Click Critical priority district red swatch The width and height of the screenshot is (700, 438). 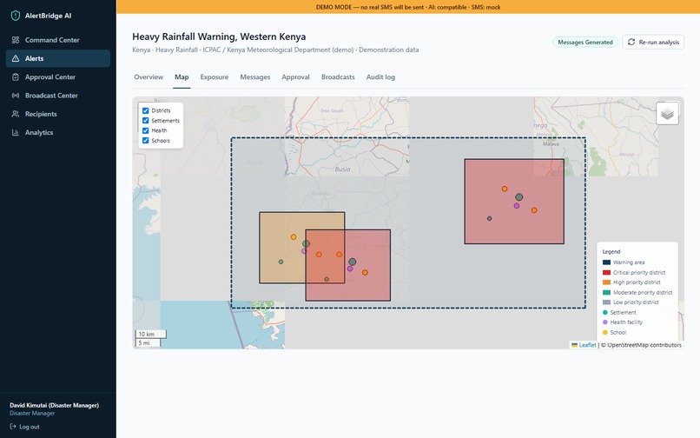tap(606, 273)
